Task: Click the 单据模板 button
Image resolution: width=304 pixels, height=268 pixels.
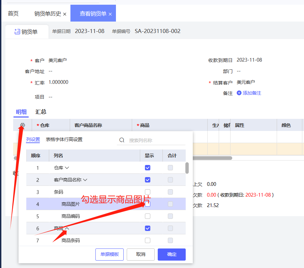Action: [x=110, y=254]
